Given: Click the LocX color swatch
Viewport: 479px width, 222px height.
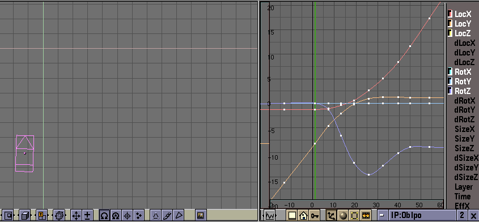Looking at the screenshot, I should coord(450,14).
